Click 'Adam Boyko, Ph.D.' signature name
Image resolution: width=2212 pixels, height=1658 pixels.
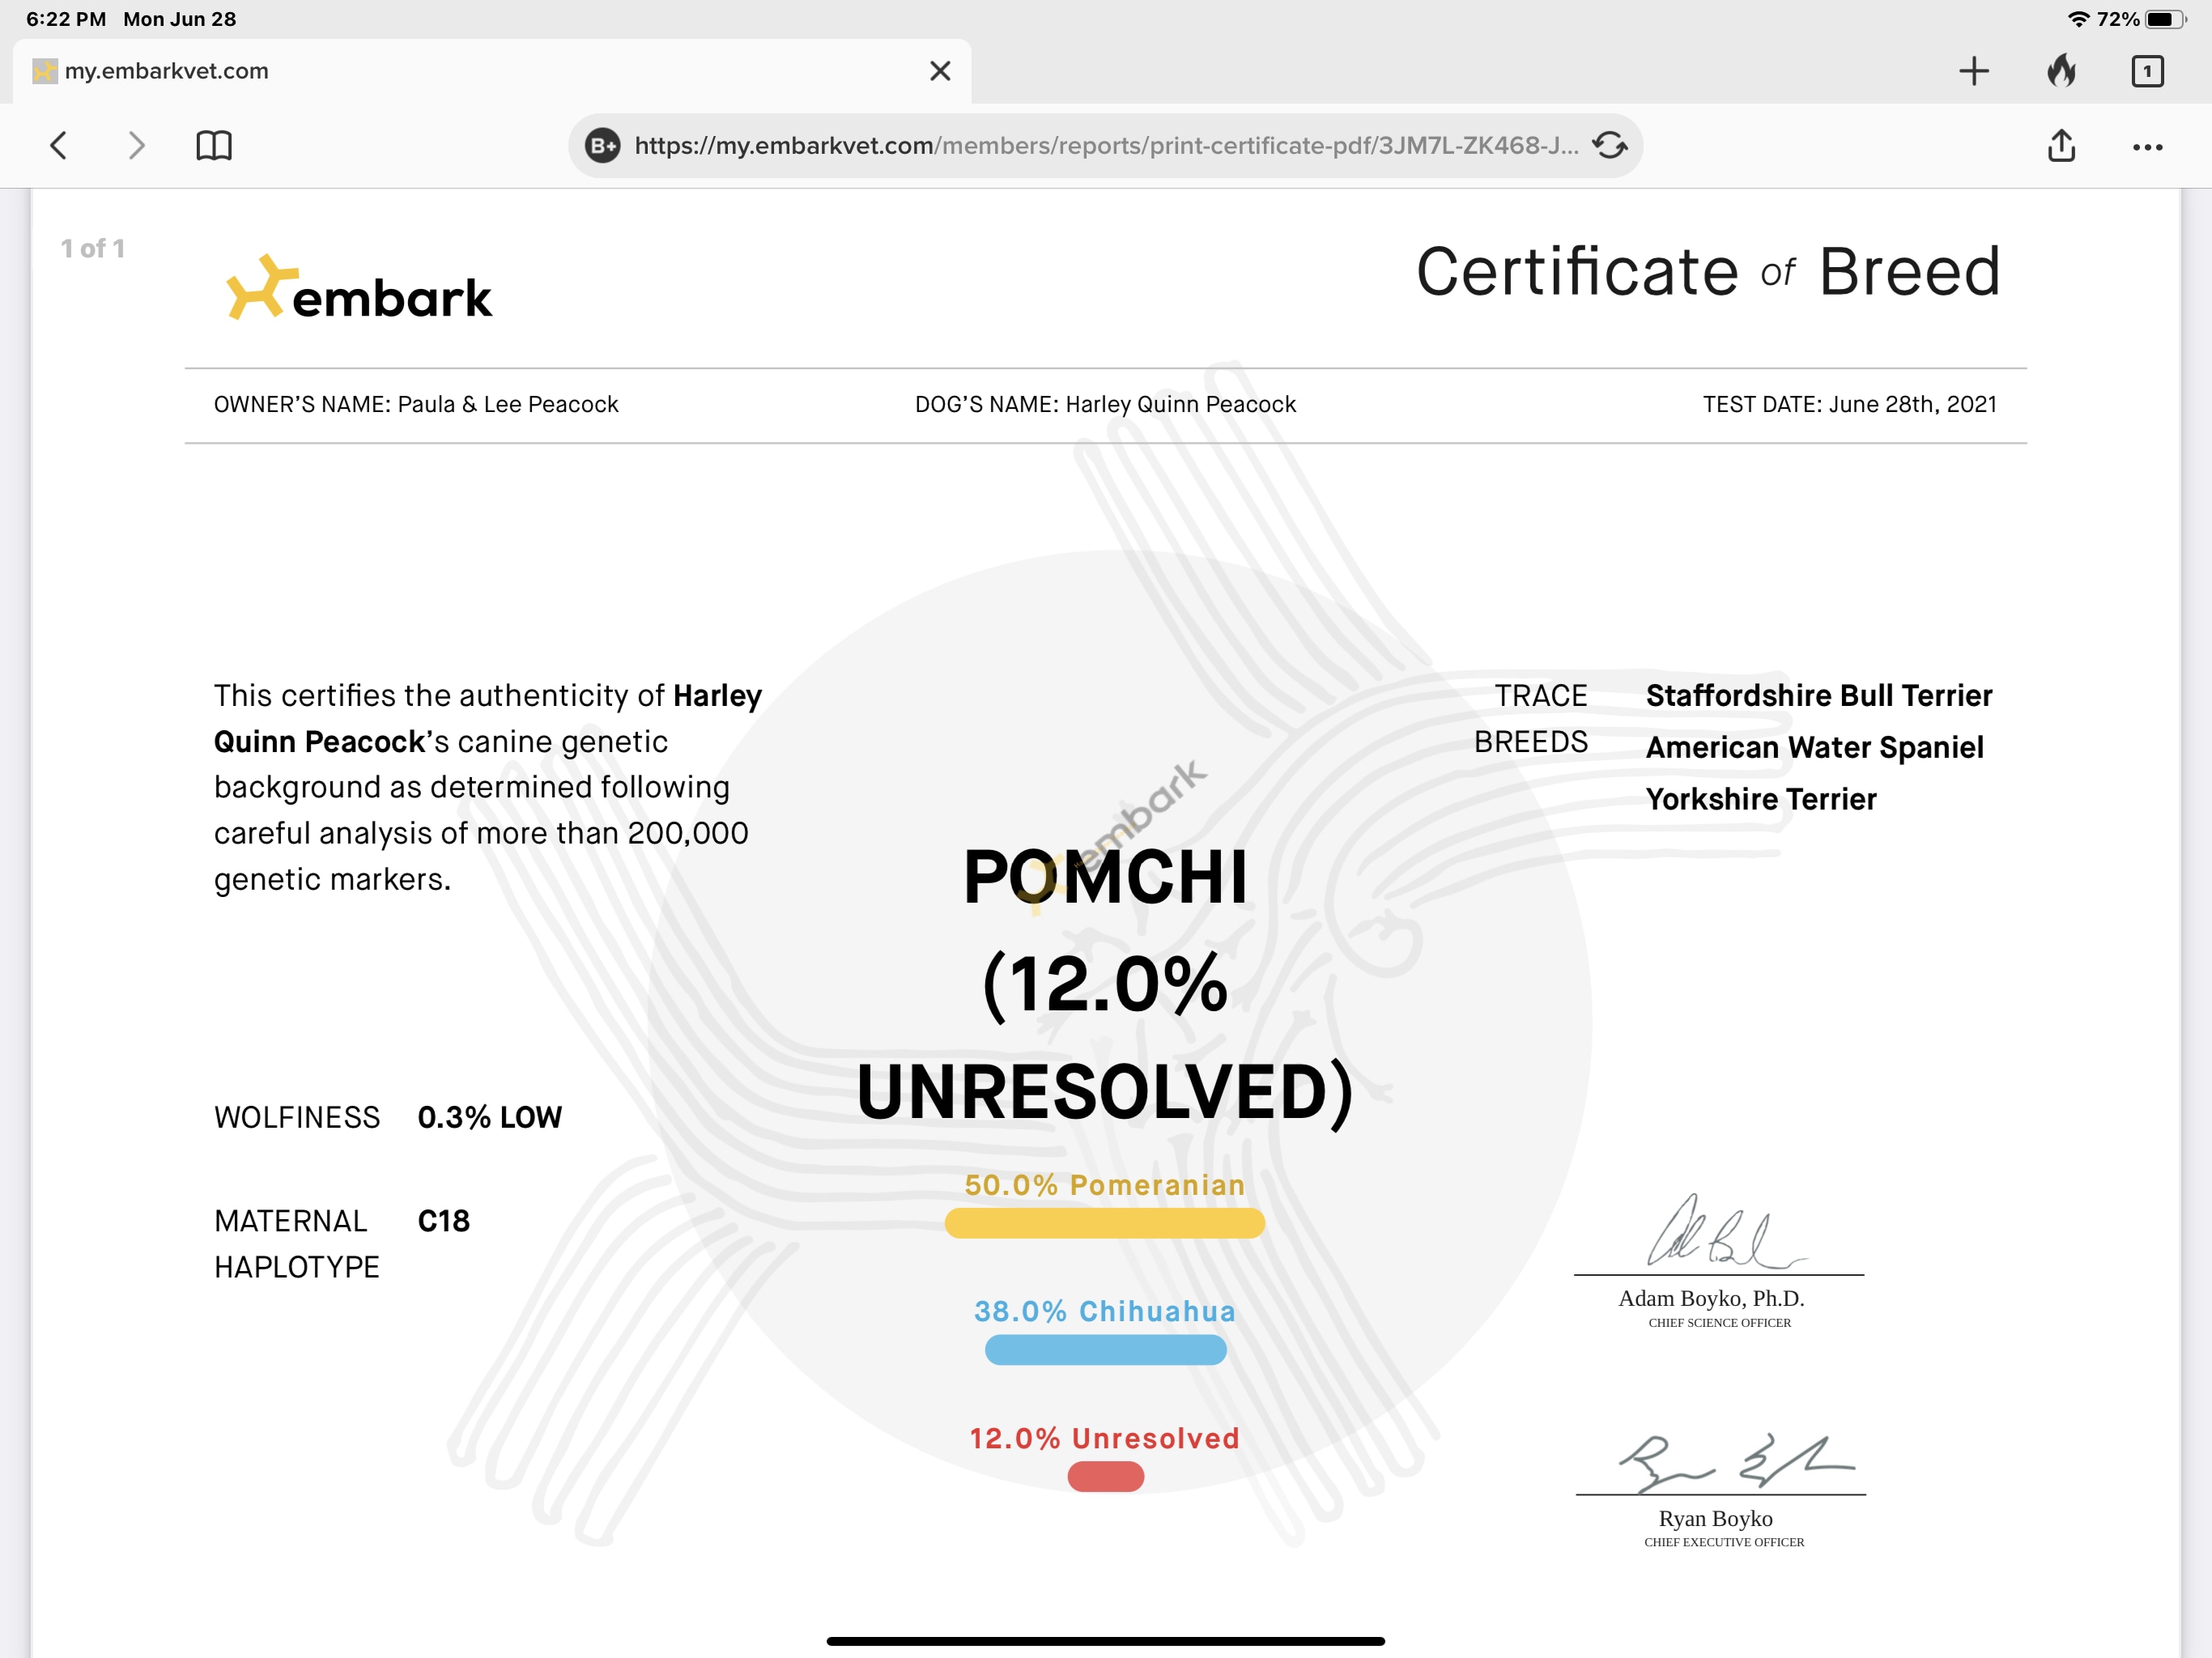pyautogui.click(x=1711, y=1298)
